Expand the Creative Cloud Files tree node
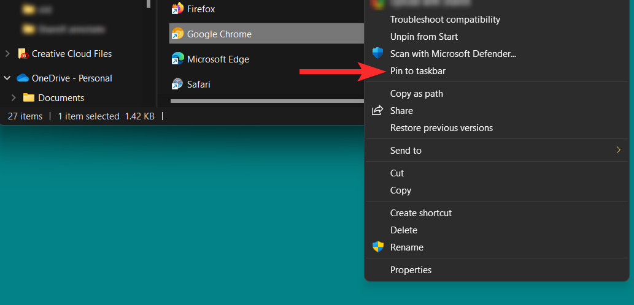Image resolution: width=634 pixels, height=305 pixels. tap(7, 54)
